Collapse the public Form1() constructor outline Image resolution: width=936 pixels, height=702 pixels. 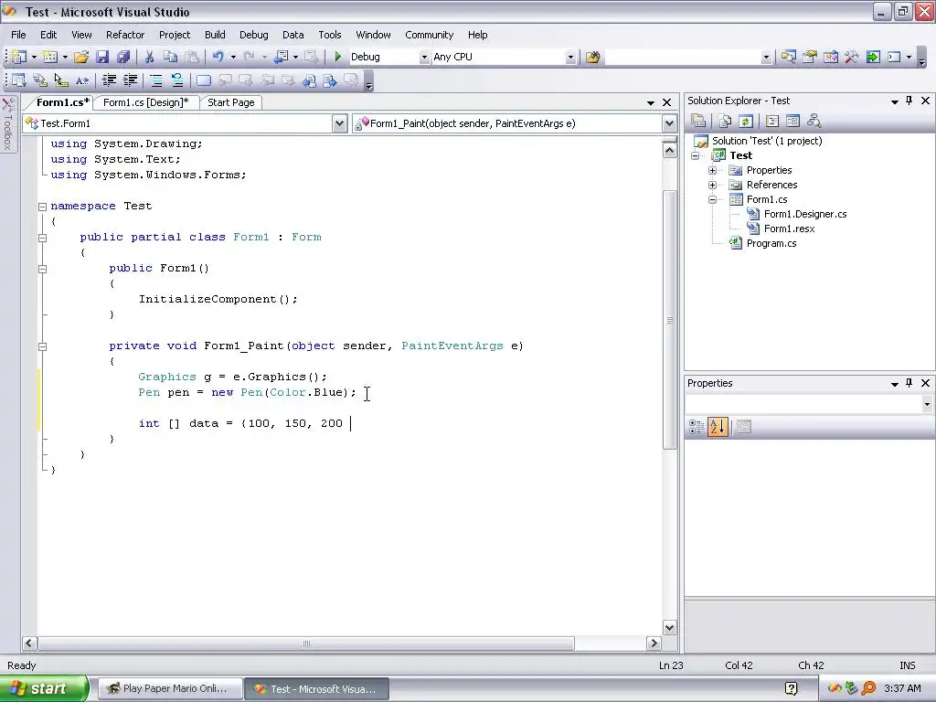click(42, 269)
